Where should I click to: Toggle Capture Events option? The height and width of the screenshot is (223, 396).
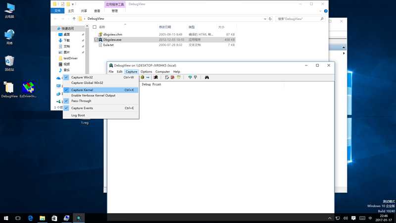coord(101,108)
